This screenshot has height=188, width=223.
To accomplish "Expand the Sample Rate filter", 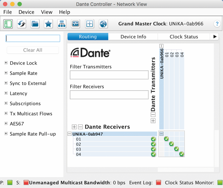I will [x=6, y=73].
